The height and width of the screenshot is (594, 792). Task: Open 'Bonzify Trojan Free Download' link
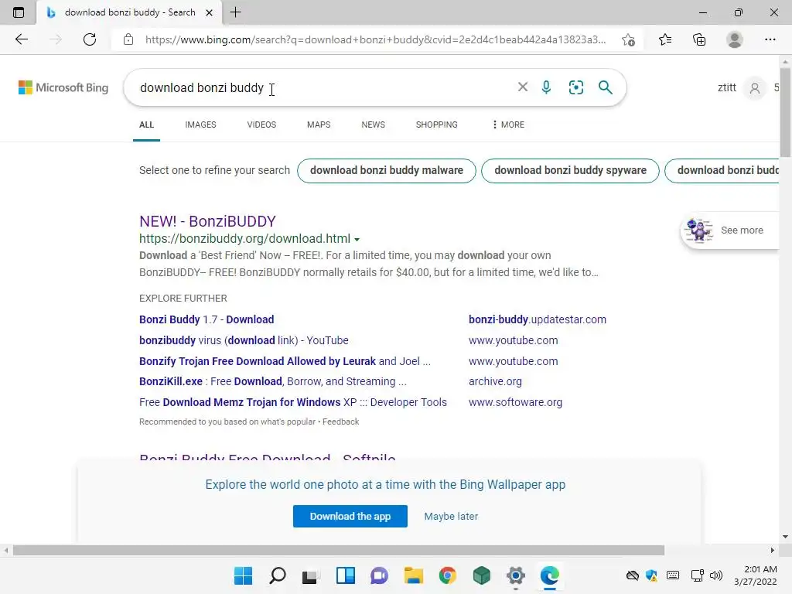click(285, 361)
